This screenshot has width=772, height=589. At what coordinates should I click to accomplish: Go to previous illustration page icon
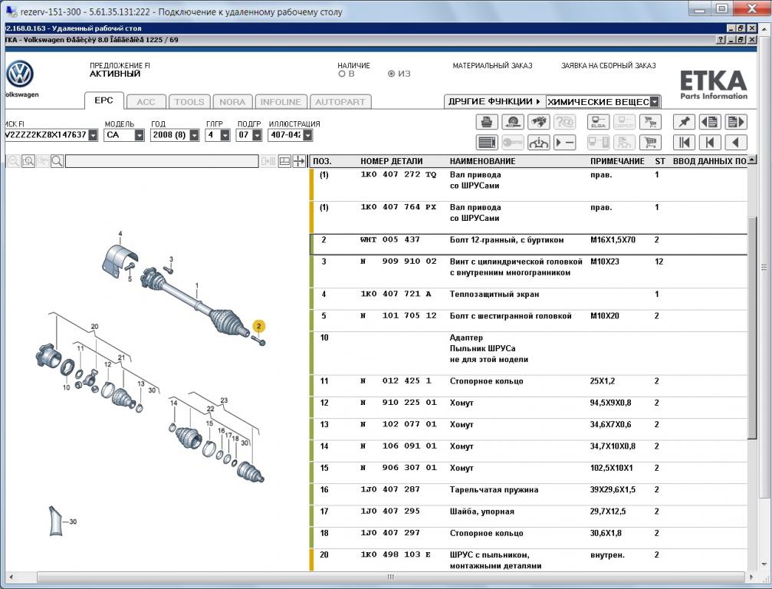click(x=710, y=122)
